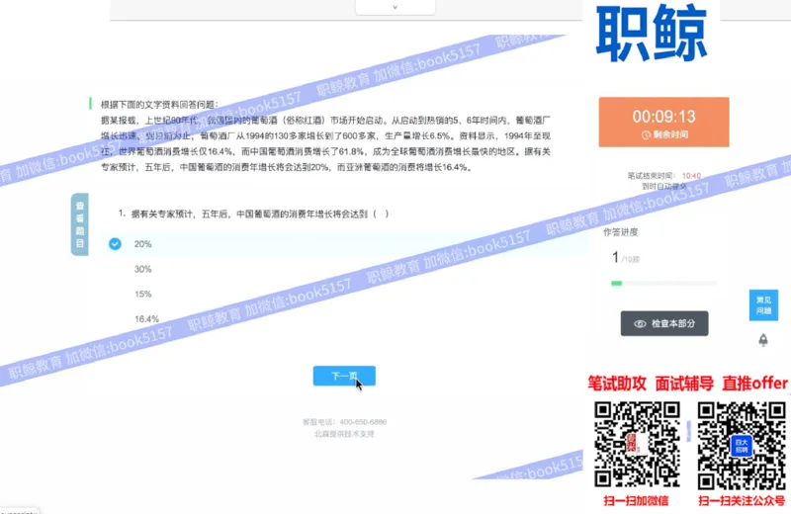
Task: Click the eye icon in 检查本部分
Action: pos(640,324)
